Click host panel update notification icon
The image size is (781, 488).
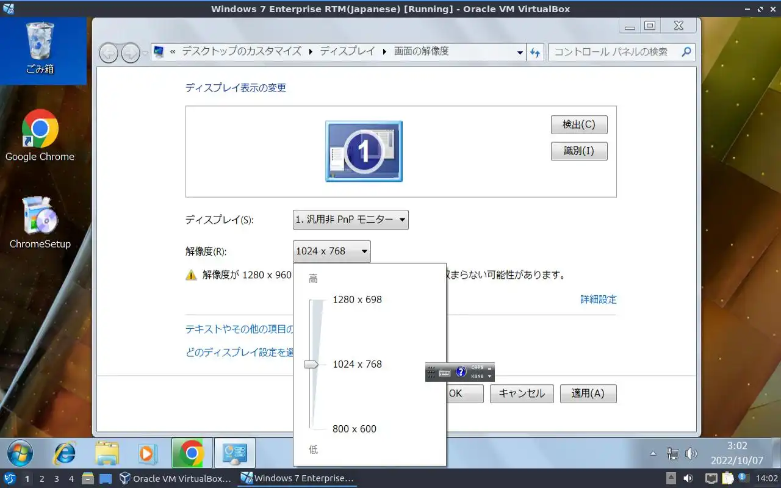point(744,478)
